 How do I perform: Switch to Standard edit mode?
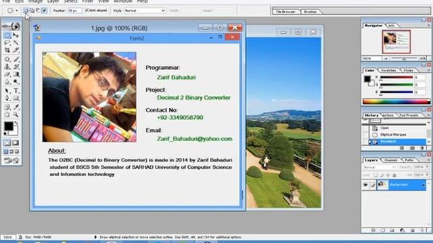[x=7, y=142]
